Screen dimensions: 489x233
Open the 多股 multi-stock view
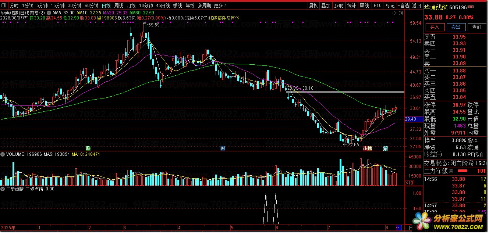[339, 6]
